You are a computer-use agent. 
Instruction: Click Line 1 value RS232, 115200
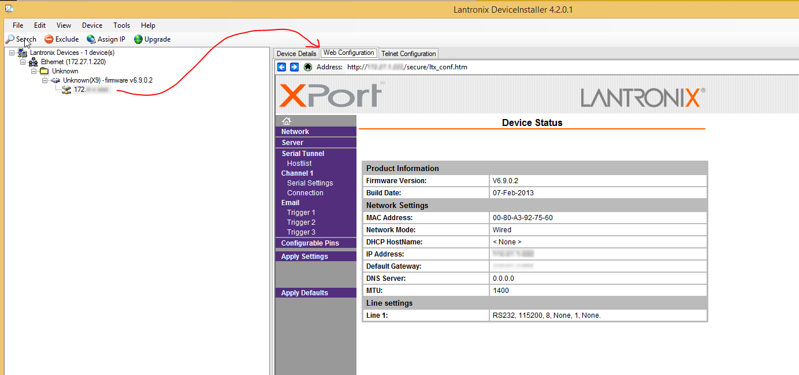tap(547, 315)
